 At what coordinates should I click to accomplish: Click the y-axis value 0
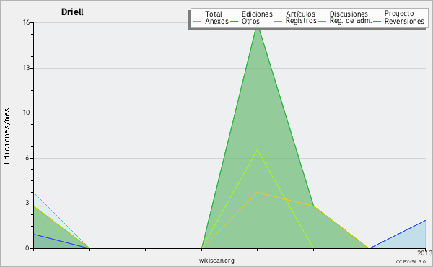click(x=27, y=248)
